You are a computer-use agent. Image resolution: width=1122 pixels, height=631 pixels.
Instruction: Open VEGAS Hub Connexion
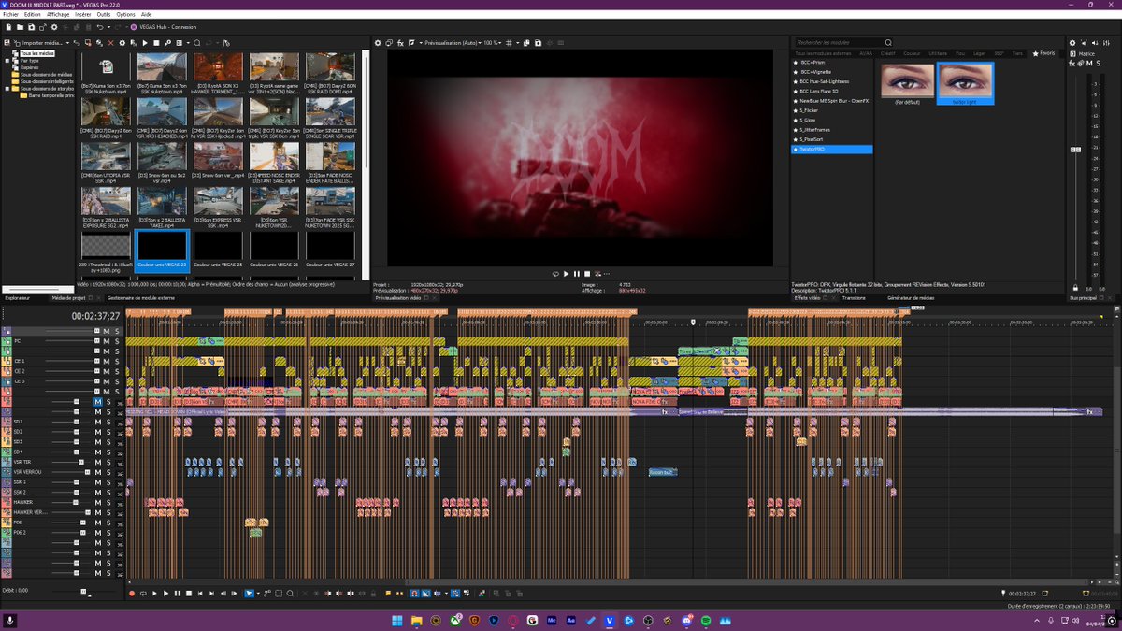(x=164, y=27)
